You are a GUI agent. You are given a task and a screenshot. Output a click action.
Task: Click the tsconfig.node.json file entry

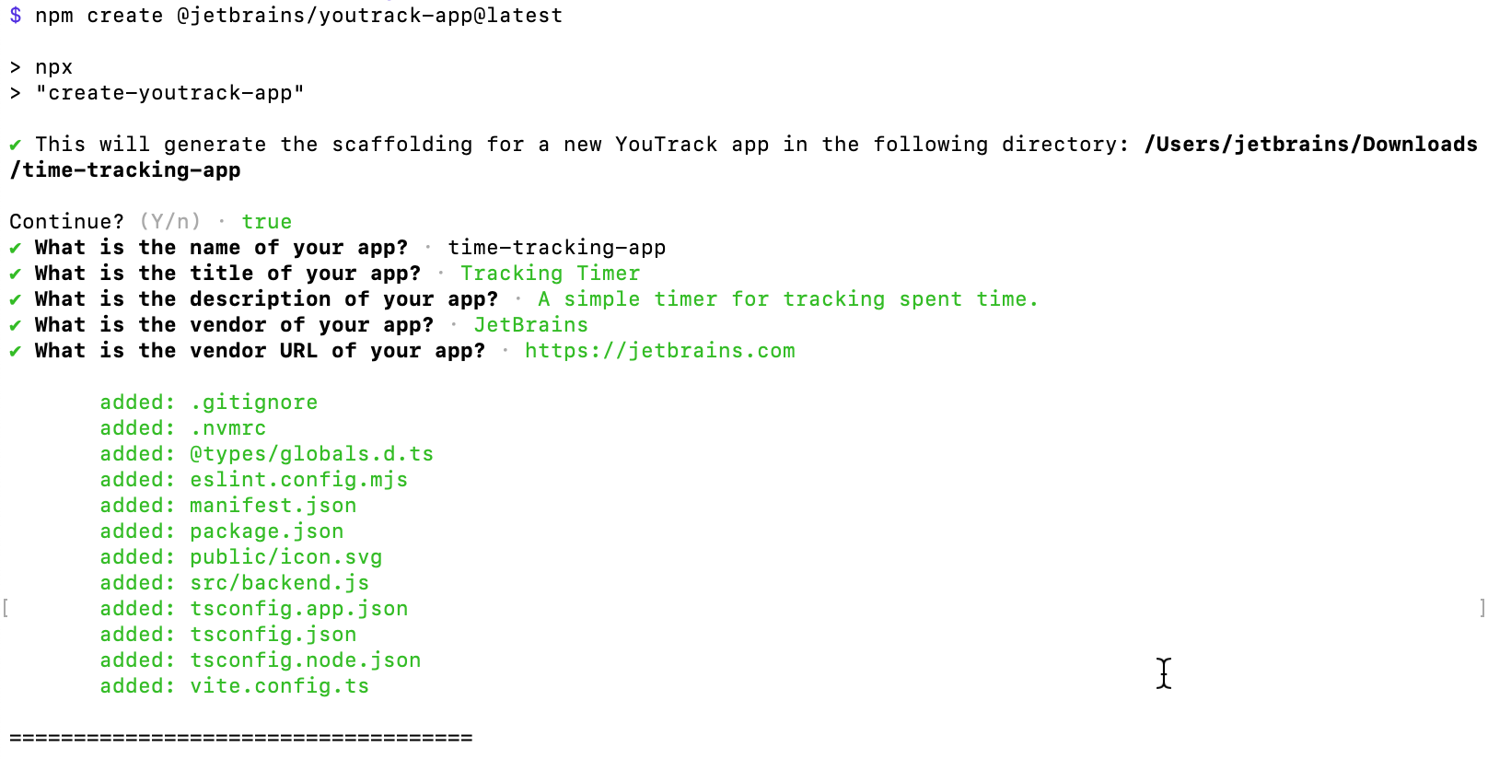[305, 660]
